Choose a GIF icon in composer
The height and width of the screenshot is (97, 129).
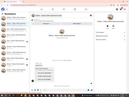click(41, 90)
